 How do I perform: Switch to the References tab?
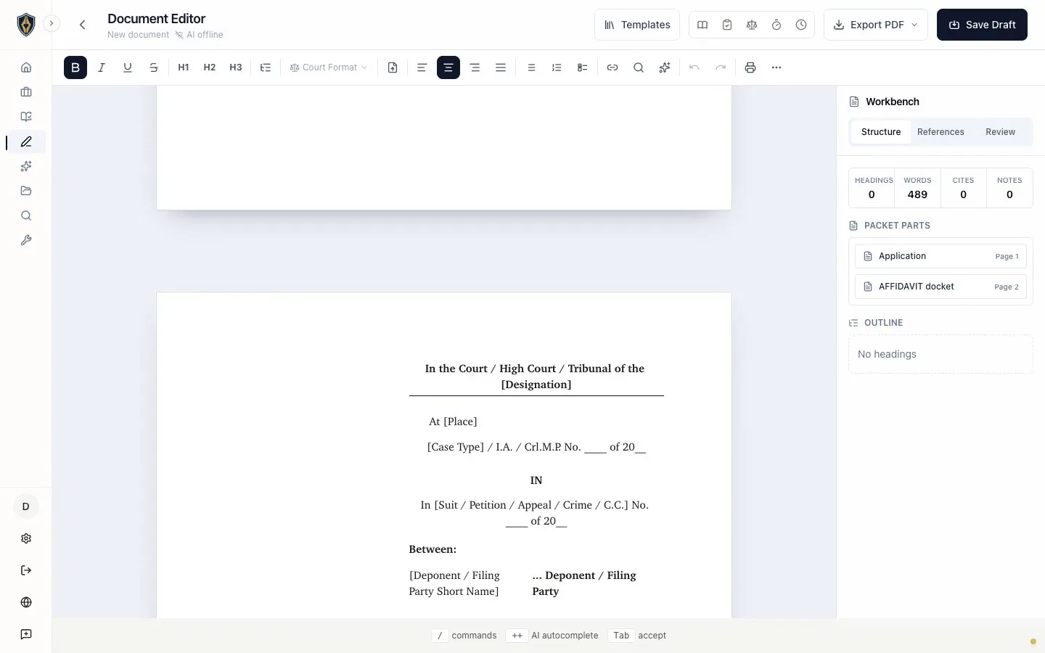point(940,132)
